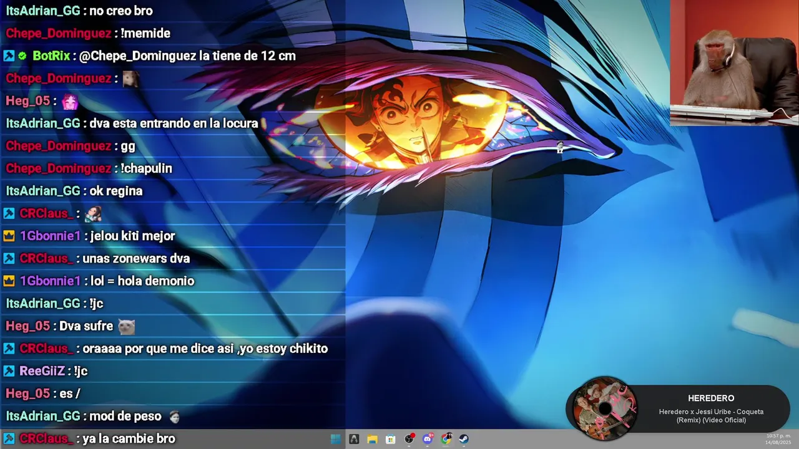Screen dimensions: 799x449
Task: Click Chepe_Dominguez name beside '!memide'
Action: tap(59, 34)
